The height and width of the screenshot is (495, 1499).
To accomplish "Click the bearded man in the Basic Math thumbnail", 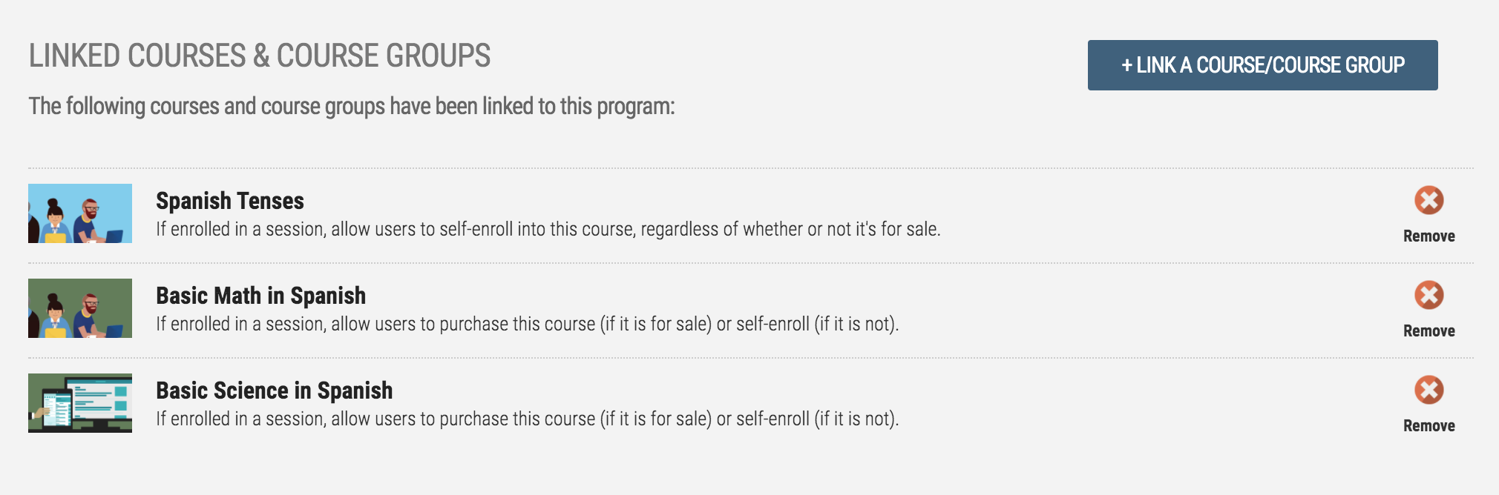I will pyautogui.click(x=88, y=316).
